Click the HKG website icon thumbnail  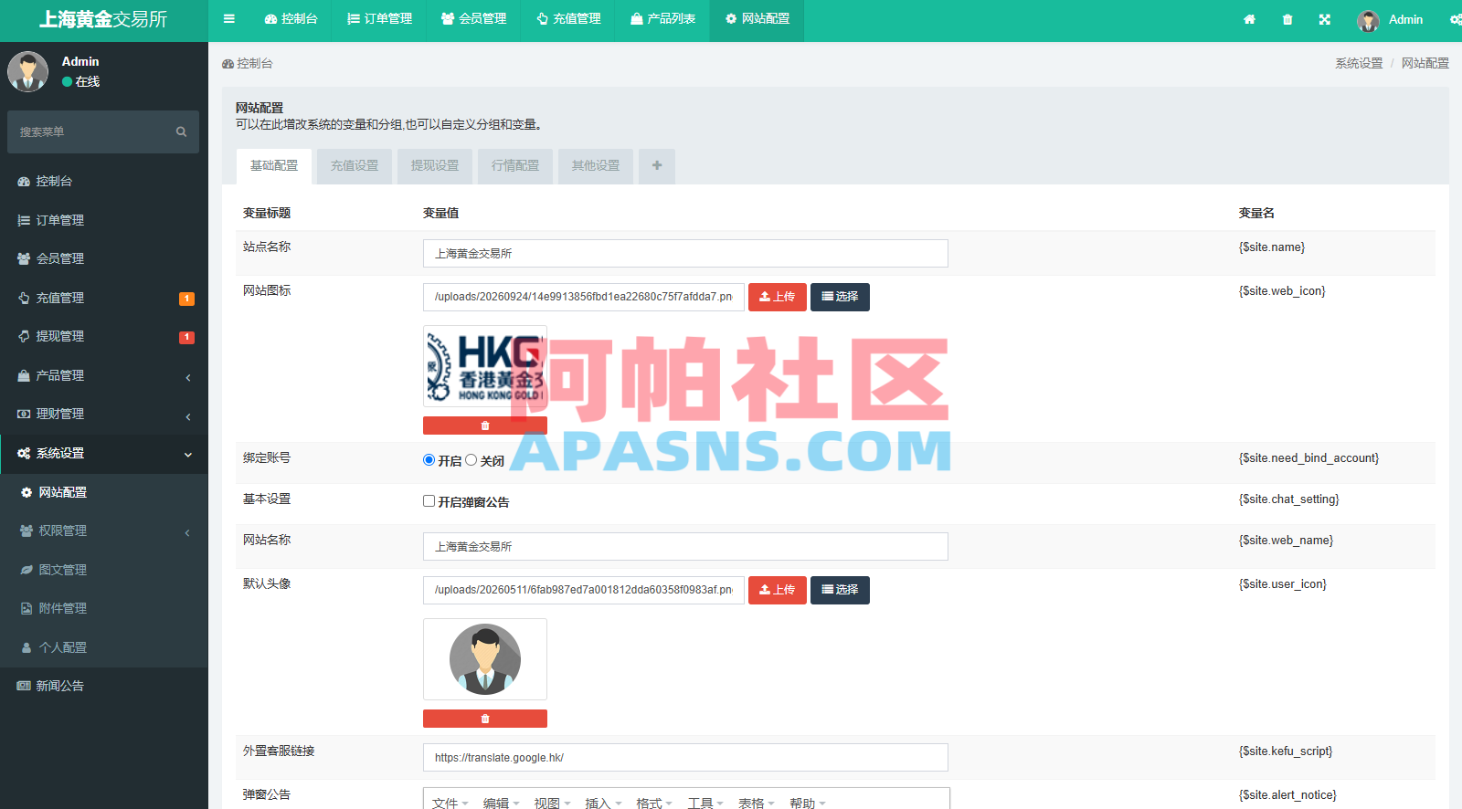coord(485,366)
